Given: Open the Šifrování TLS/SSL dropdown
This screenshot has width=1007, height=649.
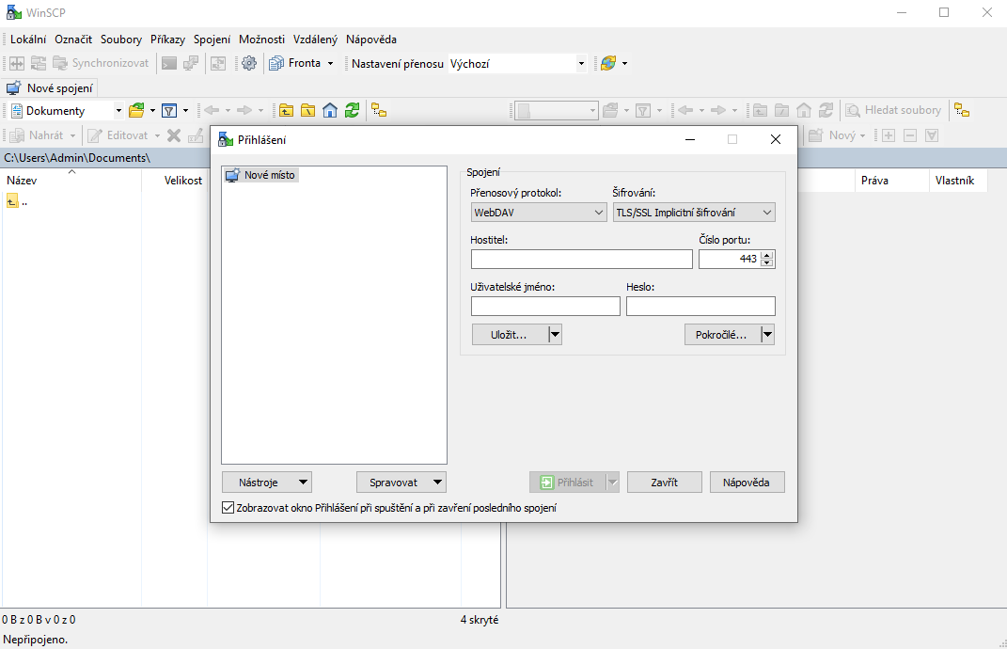Looking at the screenshot, I should [694, 212].
